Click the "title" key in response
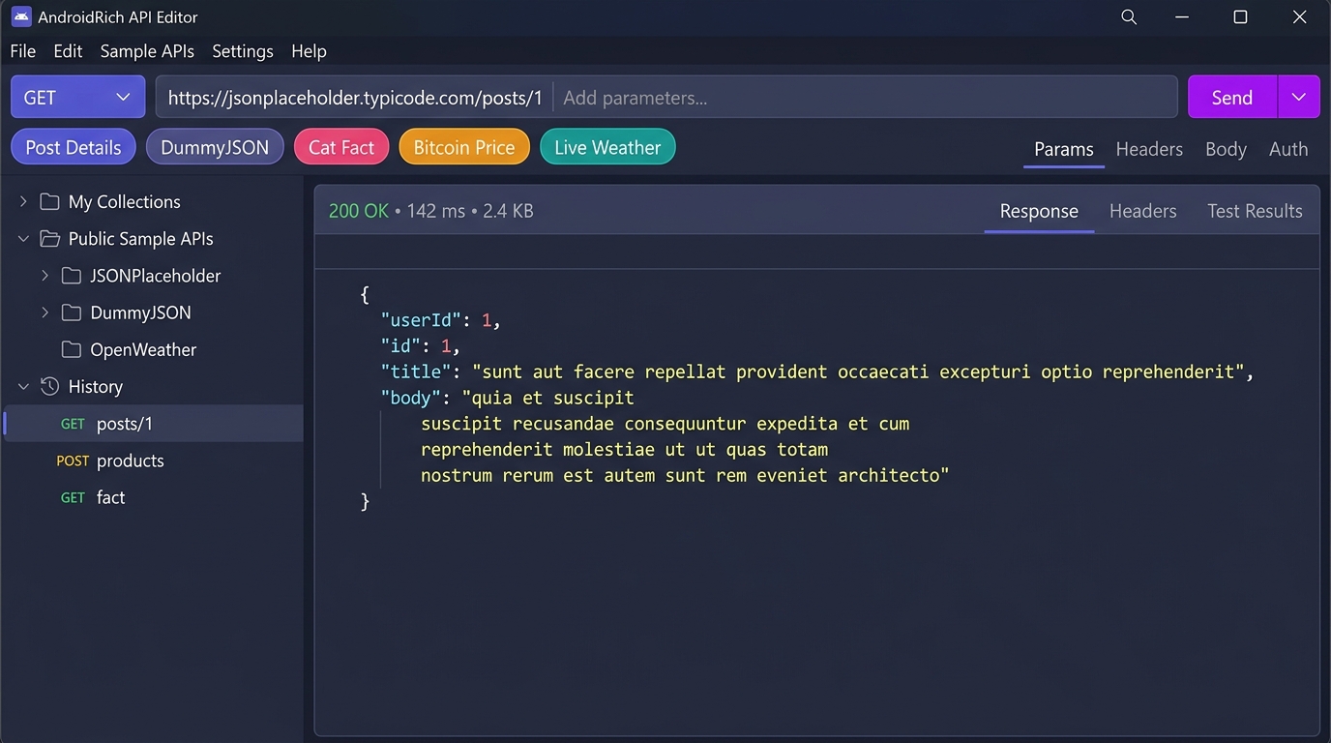The width and height of the screenshot is (1331, 743). coord(416,371)
